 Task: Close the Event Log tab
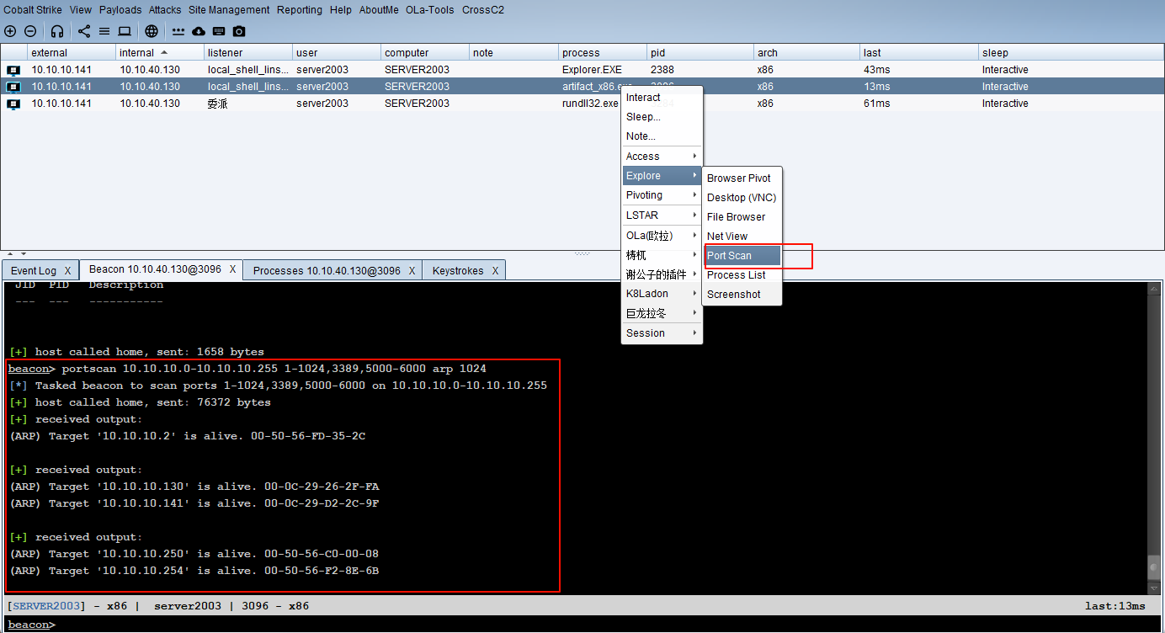[x=68, y=271]
